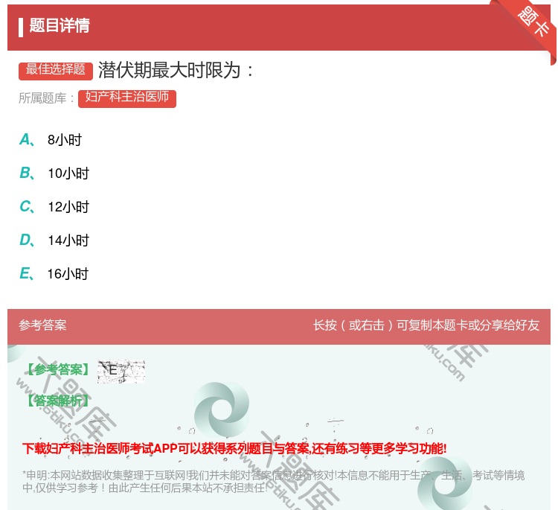Click the 长按（或右击）可复制本题卡 hint text

(x=426, y=325)
